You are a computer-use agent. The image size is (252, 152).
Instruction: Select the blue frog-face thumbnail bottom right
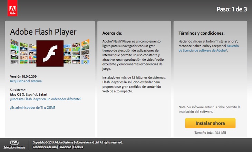pyautogui.click(x=85, y=62)
